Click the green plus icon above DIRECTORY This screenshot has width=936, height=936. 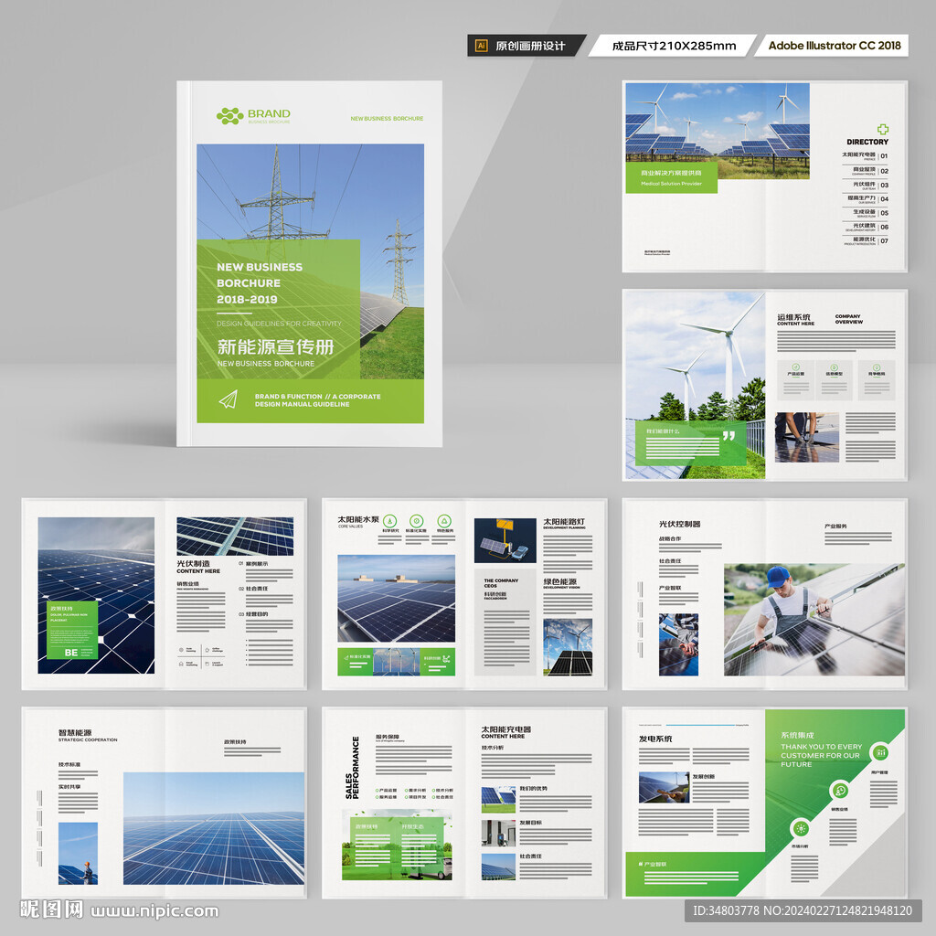tap(883, 129)
